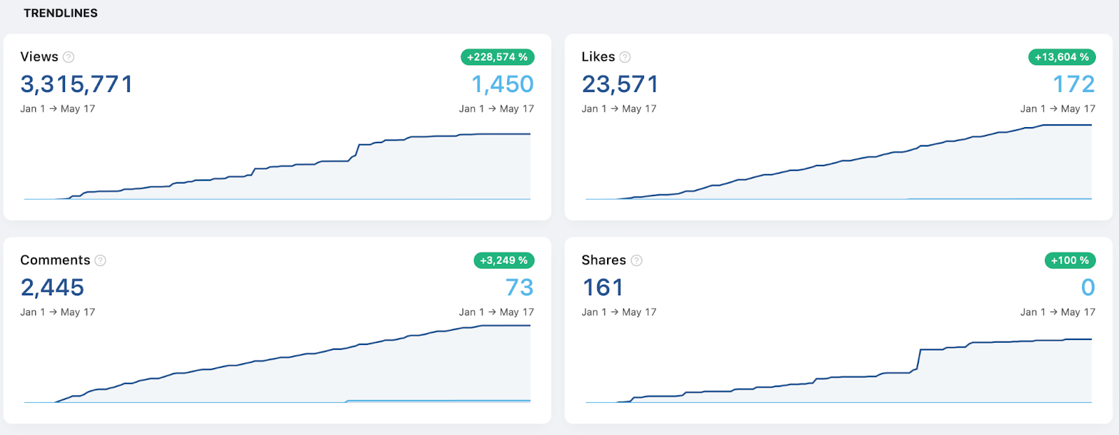Select the +3,249 % Comments badge

[504, 260]
